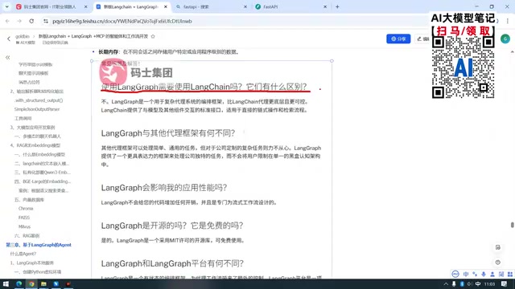Go to 六、RAG案例 in outline
The image size is (515, 289).
coord(27,235)
